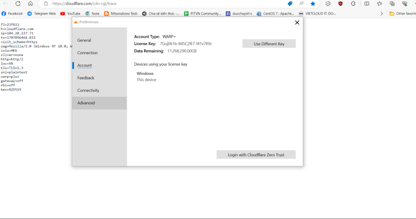Select the Advanced preferences tab
416x219 pixels.
[x=99, y=103]
